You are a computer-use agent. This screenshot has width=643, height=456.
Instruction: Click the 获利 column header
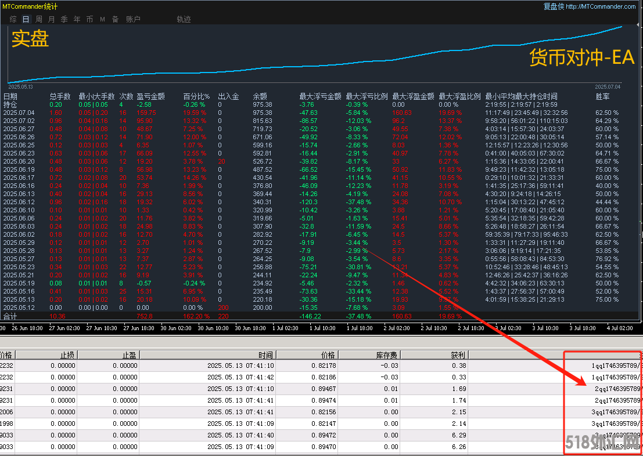tap(434, 355)
